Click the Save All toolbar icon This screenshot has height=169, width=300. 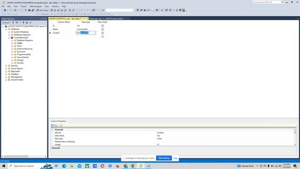point(33,10)
